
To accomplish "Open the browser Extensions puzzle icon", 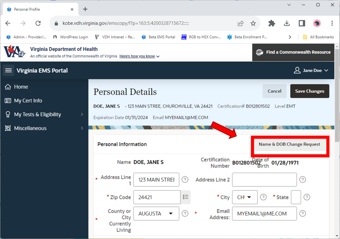I will point(272,23).
